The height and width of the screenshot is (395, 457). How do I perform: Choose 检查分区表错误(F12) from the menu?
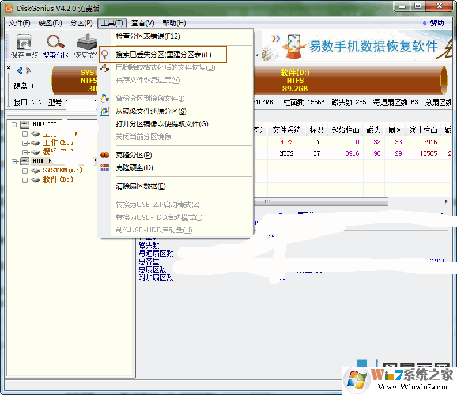[x=148, y=36]
